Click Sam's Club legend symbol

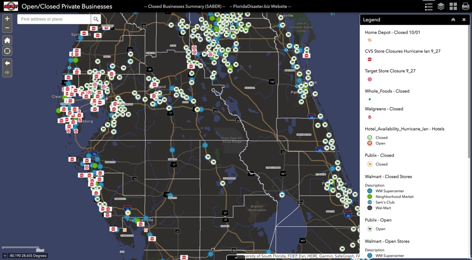(x=370, y=202)
